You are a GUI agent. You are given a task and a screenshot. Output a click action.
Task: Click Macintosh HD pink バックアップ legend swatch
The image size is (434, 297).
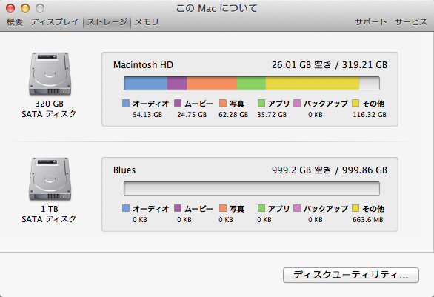pos(297,103)
